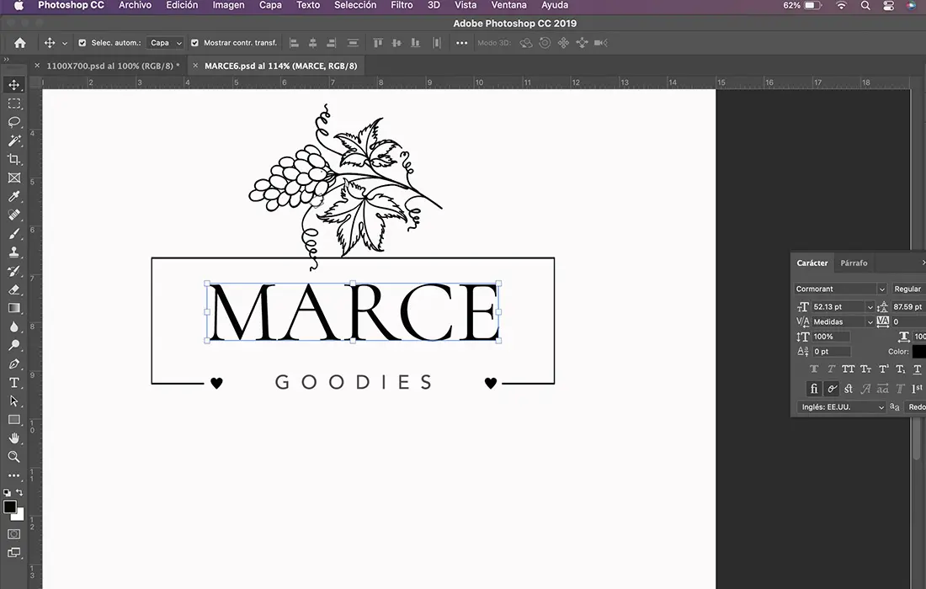Activate the Hand tool
The image size is (926, 589).
coord(14,438)
